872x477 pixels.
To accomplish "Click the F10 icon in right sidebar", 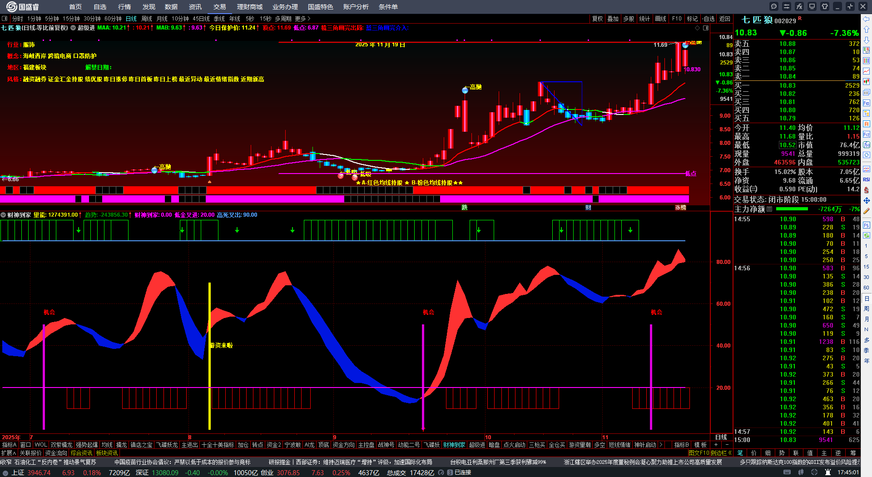I will [x=867, y=103].
